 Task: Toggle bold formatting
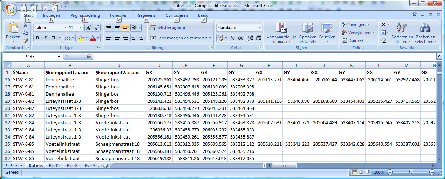(37, 38)
